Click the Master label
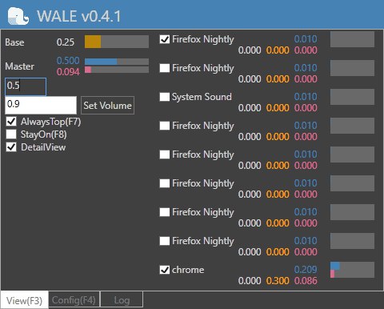 [x=20, y=66]
